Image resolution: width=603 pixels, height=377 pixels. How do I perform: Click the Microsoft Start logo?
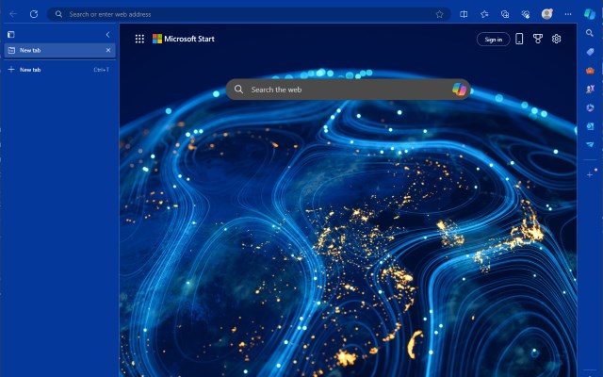pyautogui.click(x=184, y=39)
